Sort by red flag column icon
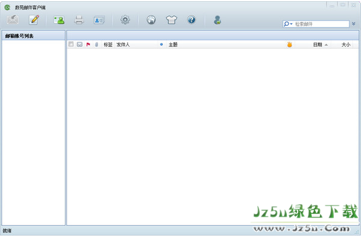This screenshot has height=236, width=362. tap(88, 44)
